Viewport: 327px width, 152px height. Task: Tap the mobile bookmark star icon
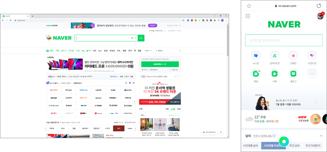click(249, 6)
